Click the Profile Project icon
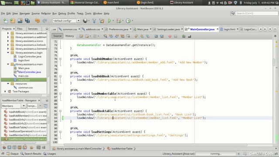 tap(128, 20)
